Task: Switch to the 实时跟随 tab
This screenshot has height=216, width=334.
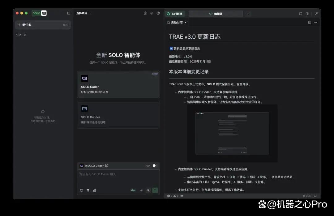Action: (x=175, y=14)
